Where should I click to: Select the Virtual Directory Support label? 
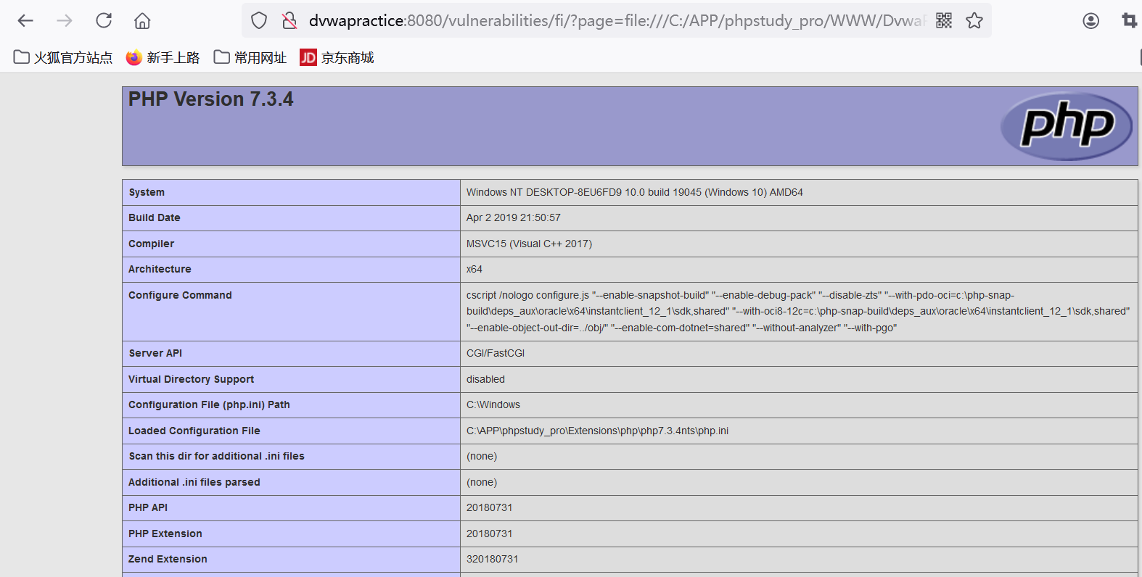coord(192,379)
